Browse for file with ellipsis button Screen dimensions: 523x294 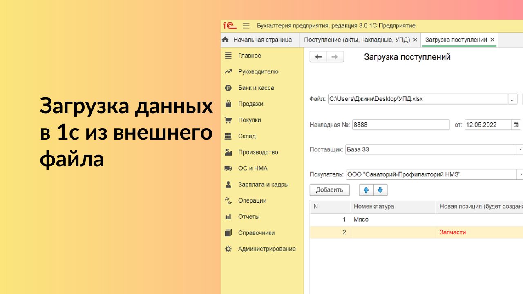click(513, 99)
